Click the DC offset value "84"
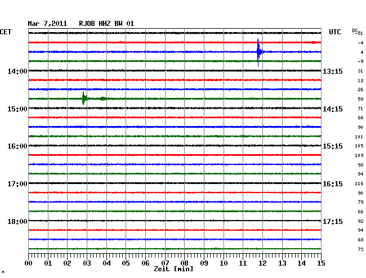 (x=360, y=174)
